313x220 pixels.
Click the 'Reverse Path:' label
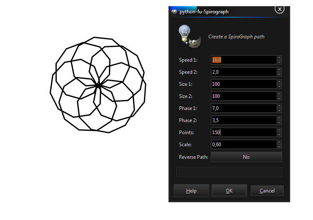click(x=193, y=157)
